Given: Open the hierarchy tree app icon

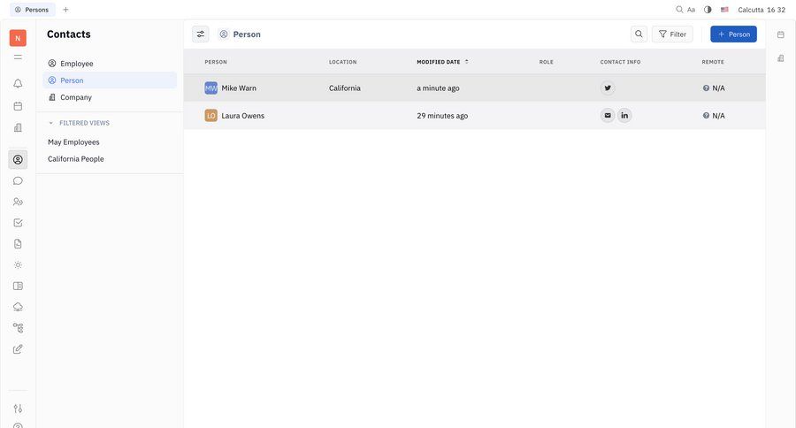Looking at the screenshot, I should (18, 328).
